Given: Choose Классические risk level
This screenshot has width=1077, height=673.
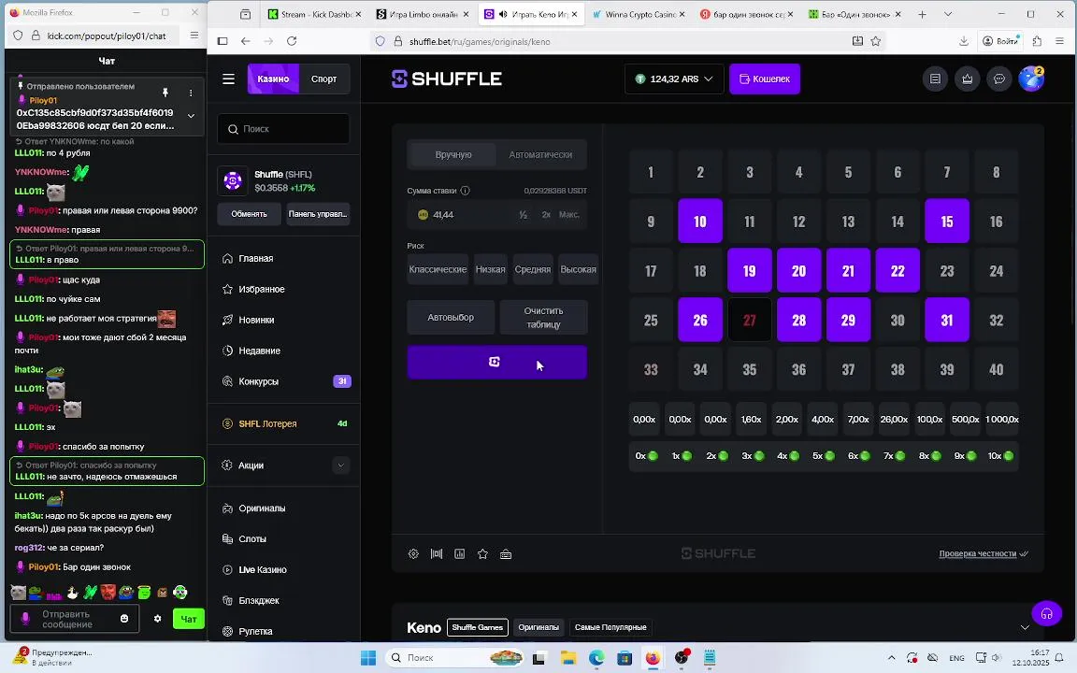Looking at the screenshot, I should [x=438, y=269].
